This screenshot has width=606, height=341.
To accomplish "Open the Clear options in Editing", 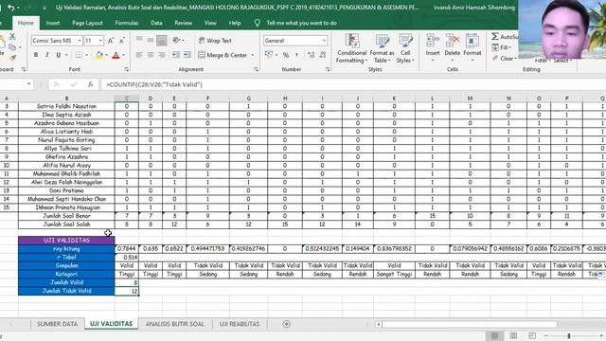I will pyautogui.click(x=504, y=59).
